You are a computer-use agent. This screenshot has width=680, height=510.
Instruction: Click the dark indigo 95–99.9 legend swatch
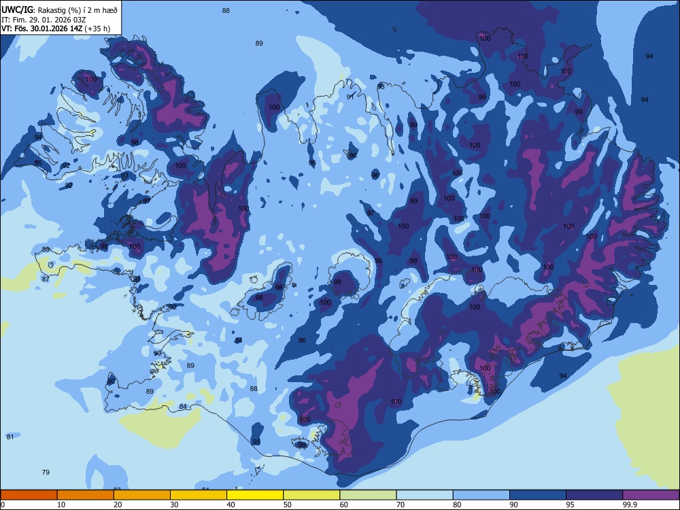pos(594,495)
